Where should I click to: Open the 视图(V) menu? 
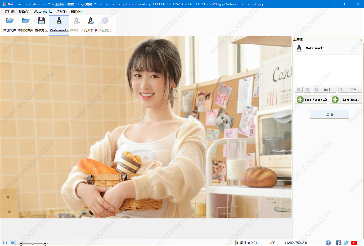(x=24, y=12)
